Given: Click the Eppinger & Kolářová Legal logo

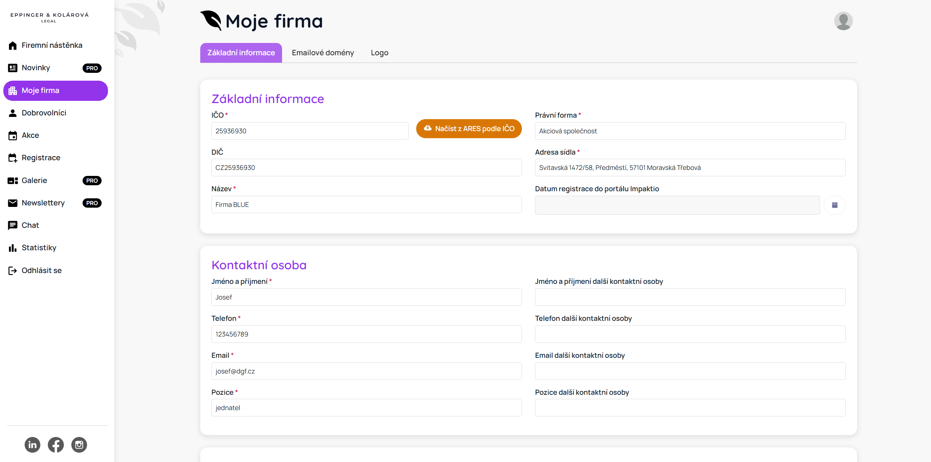Looking at the screenshot, I should [x=49, y=17].
